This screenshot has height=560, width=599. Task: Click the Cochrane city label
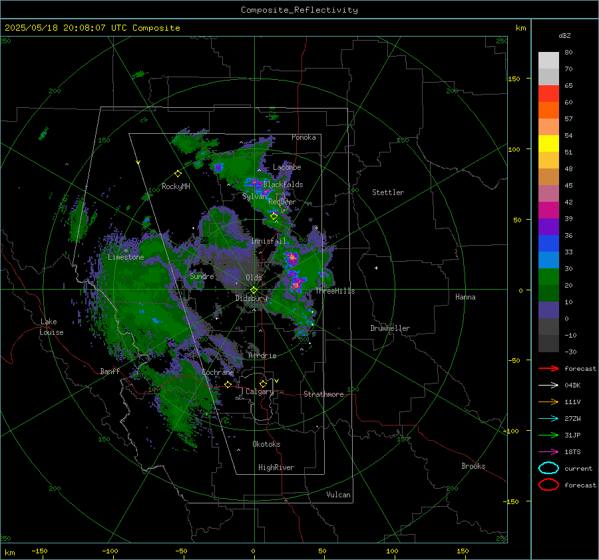(218, 372)
